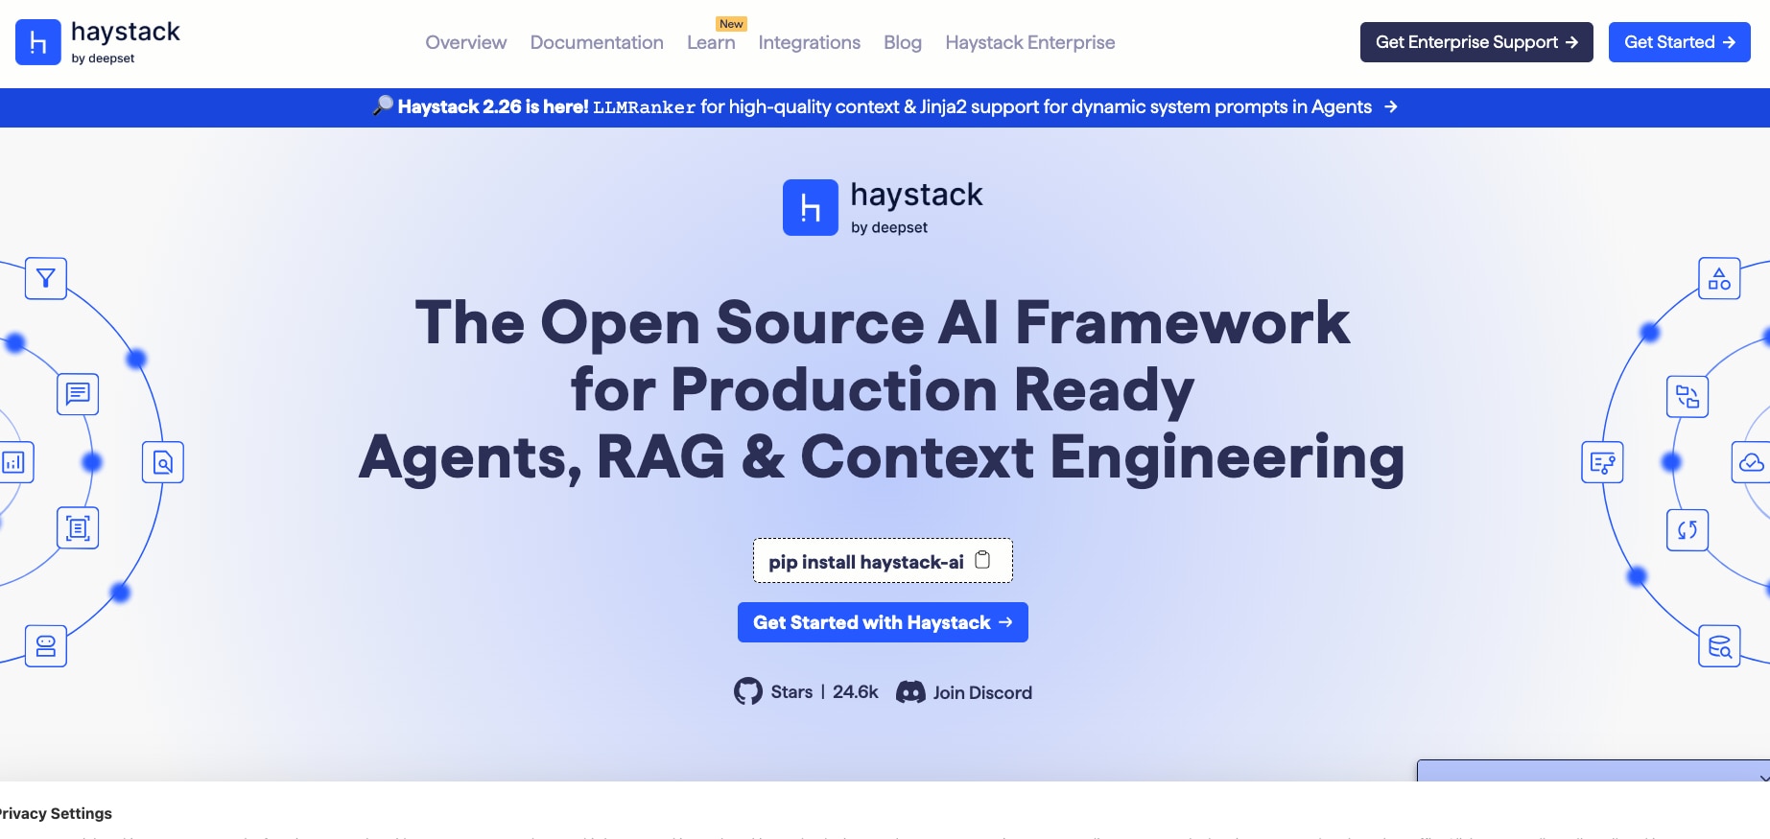The image size is (1770, 839).
Task: Click the document search icon on the left
Action: click(163, 463)
